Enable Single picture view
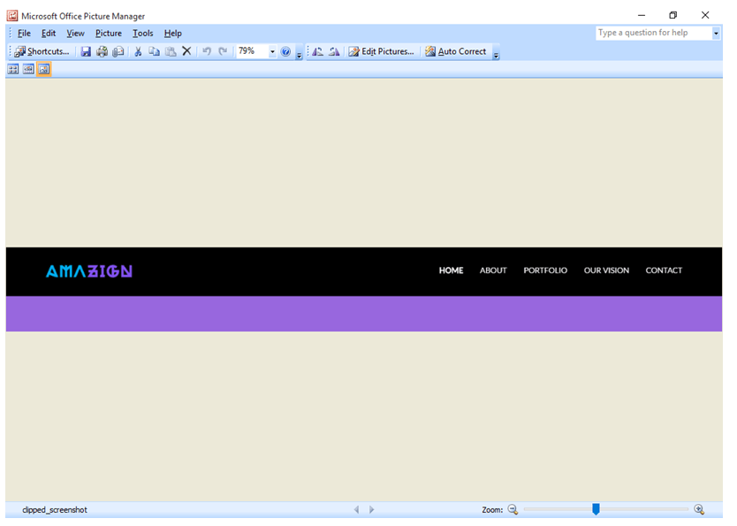This screenshot has height=526, width=737. 43,69
